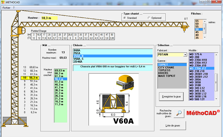Select the CITY CRANE gamme

[172, 67]
